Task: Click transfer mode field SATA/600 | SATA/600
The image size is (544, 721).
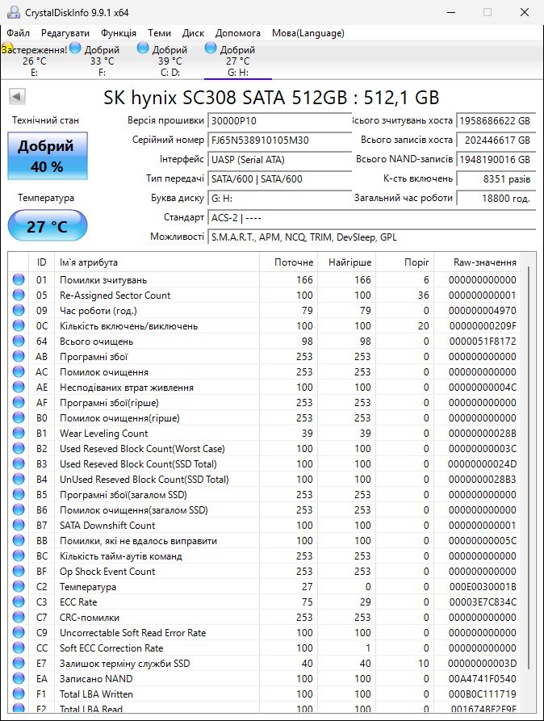Action: pos(279,179)
